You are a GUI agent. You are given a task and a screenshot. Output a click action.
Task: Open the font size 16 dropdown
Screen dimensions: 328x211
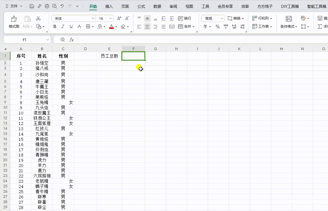pyautogui.click(x=110, y=19)
